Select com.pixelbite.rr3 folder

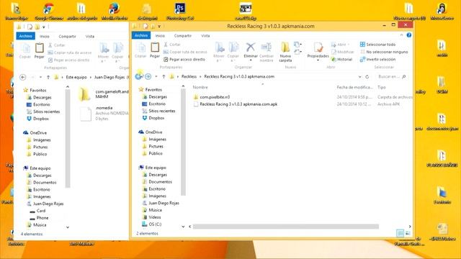[212, 97]
